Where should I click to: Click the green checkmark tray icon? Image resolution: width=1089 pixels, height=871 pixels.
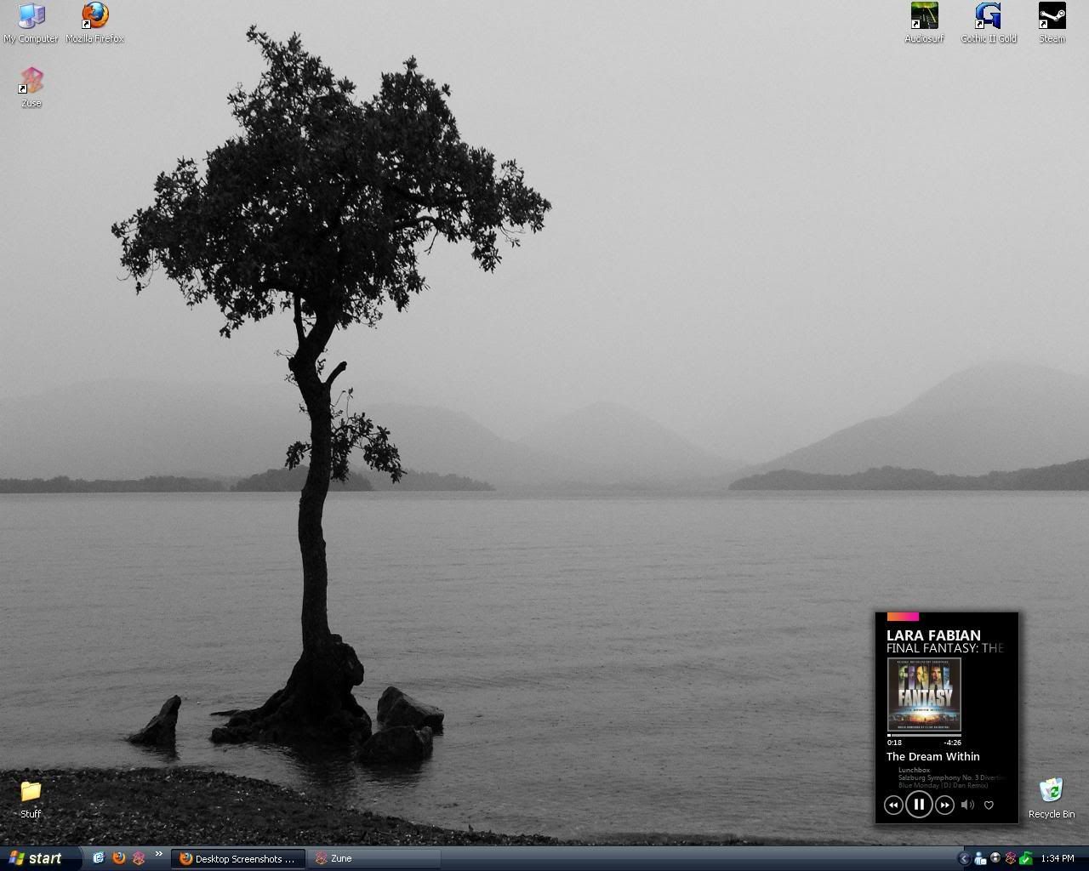pos(1026,858)
